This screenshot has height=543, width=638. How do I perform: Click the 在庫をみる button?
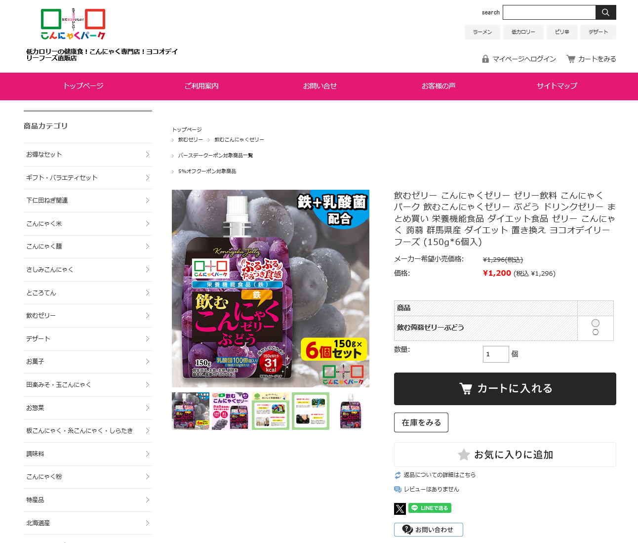421,422
